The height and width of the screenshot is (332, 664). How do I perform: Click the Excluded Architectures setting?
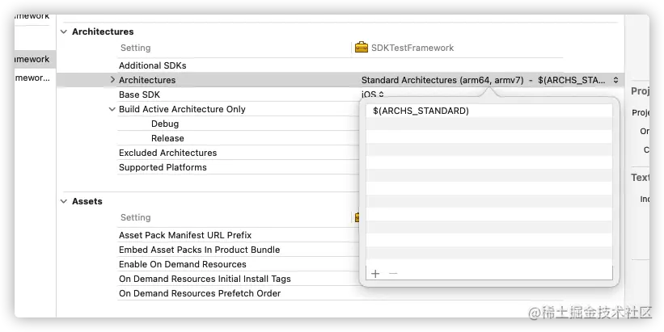[x=167, y=153]
